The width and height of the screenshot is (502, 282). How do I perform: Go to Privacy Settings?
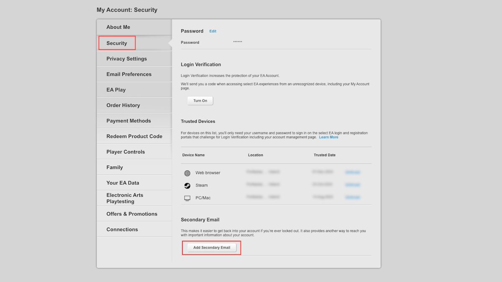(134, 58)
